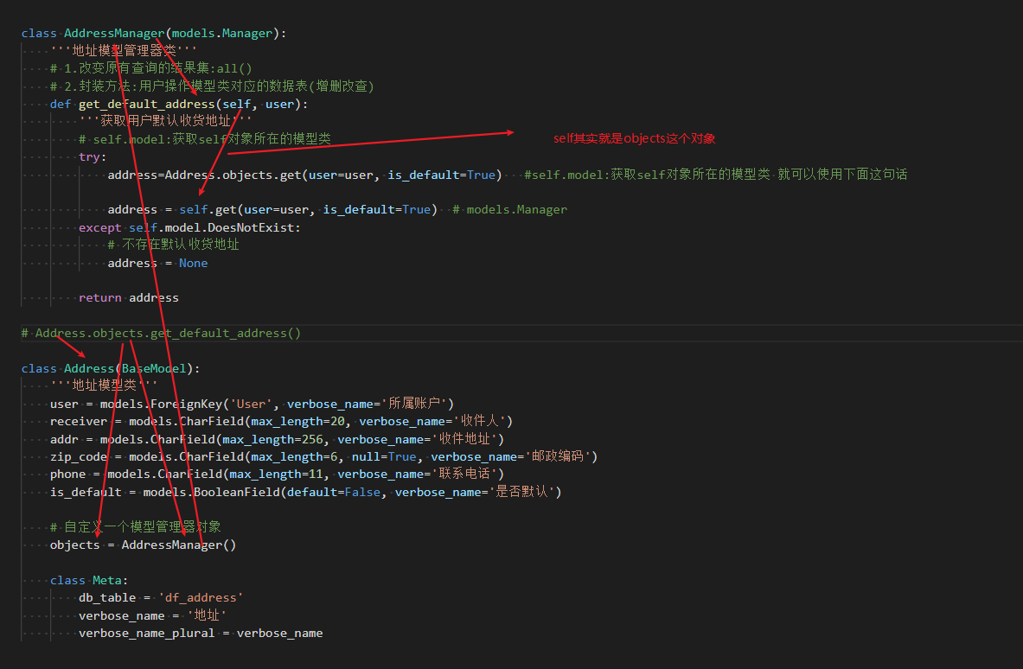
Task: Click 'max_length=11' in the phone field
Action: pos(276,475)
